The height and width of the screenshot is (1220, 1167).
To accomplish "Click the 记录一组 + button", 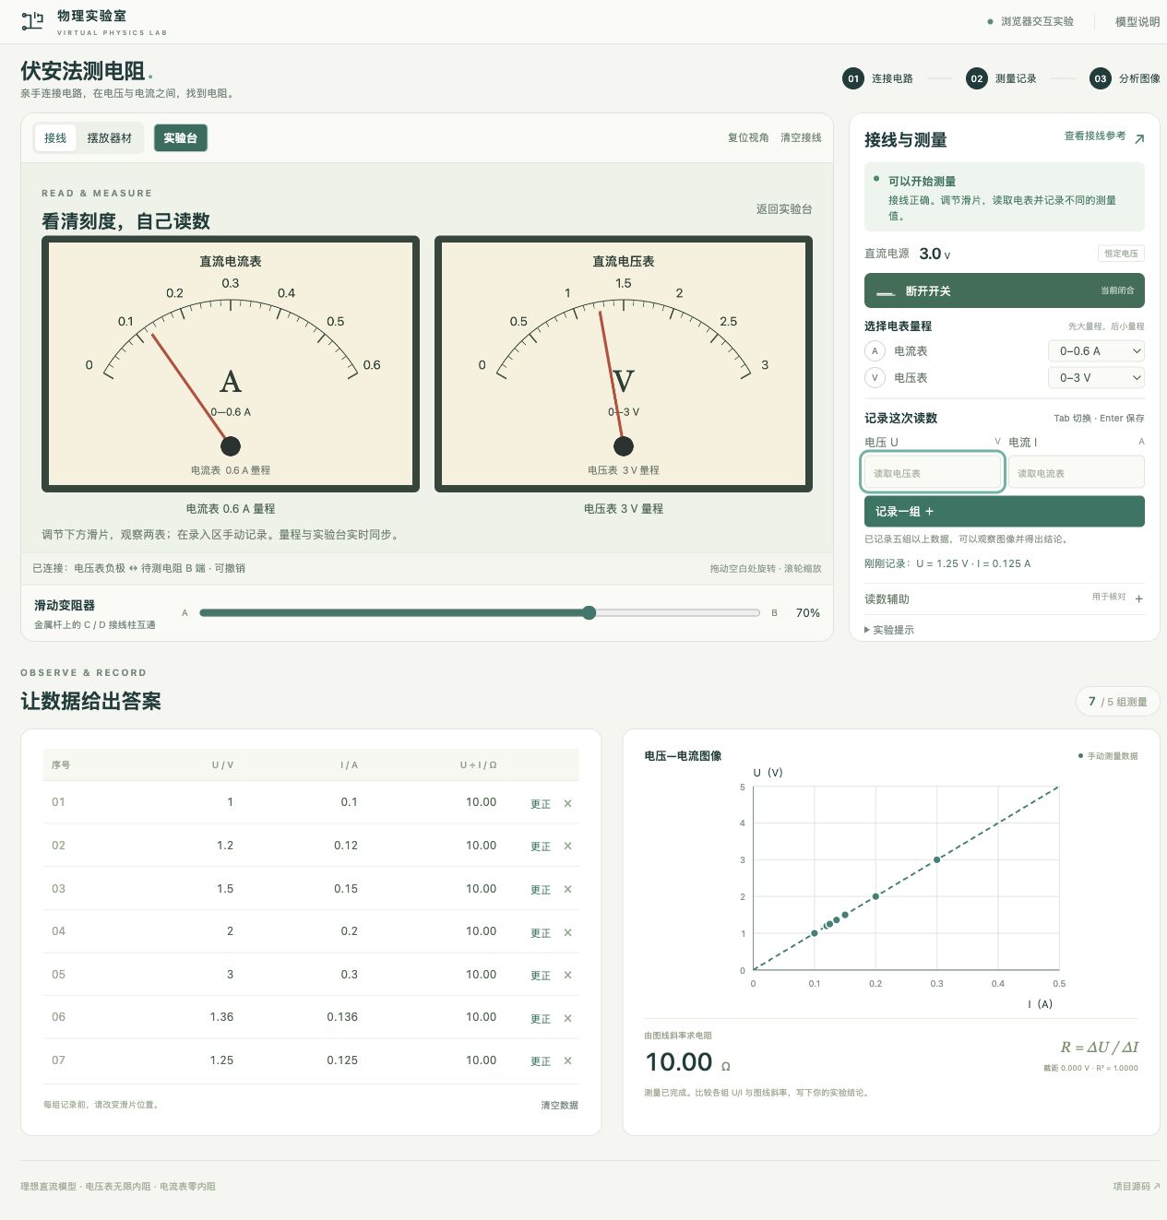I will click(1004, 511).
